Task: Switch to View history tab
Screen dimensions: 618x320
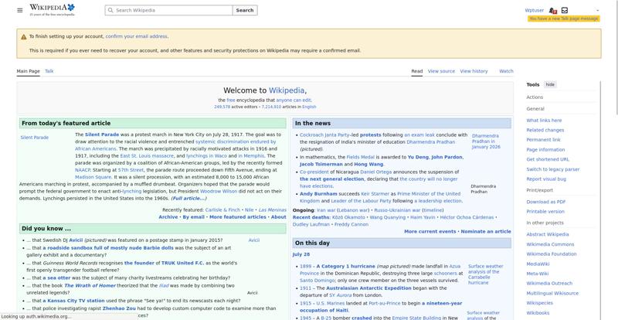Action: pyautogui.click(x=474, y=71)
